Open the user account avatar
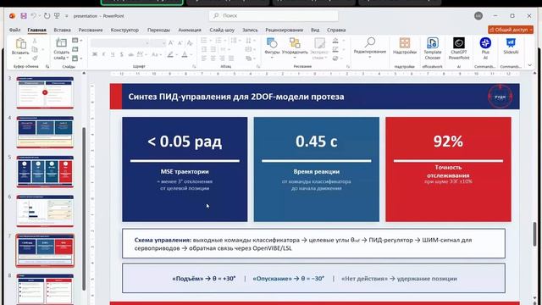The width and height of the screenshot is (542, 305). [478, 15]
